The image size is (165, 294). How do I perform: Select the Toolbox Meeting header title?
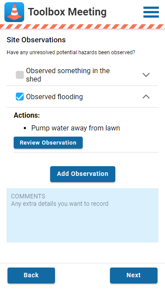(x=67, y=12)
